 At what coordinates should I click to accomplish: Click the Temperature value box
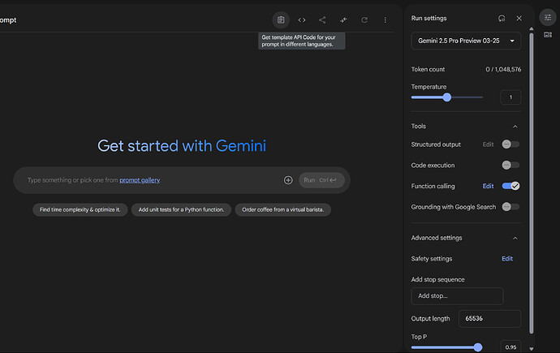(510, 97)
